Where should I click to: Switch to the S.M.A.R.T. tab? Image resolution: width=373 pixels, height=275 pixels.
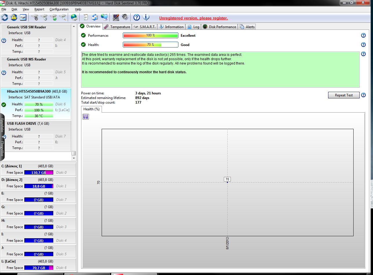[145, 27]
